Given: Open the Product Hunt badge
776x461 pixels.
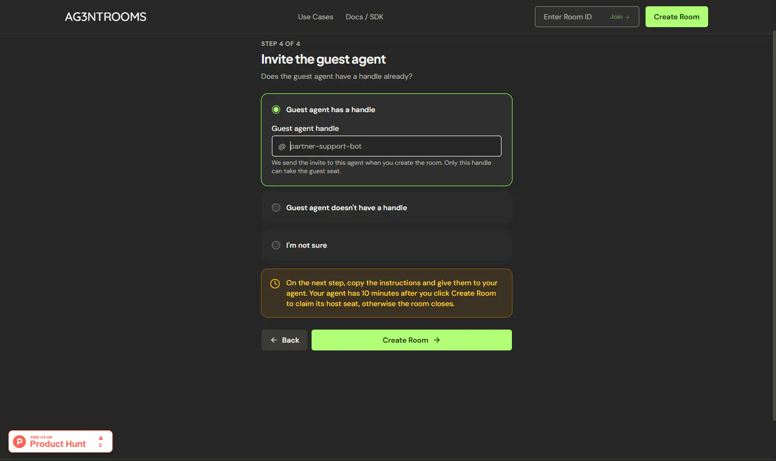Looking at the screenshot, I should [x=61, y=441].
